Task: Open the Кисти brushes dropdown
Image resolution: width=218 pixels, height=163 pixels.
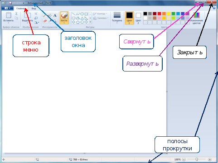Action: coord(64,18)
